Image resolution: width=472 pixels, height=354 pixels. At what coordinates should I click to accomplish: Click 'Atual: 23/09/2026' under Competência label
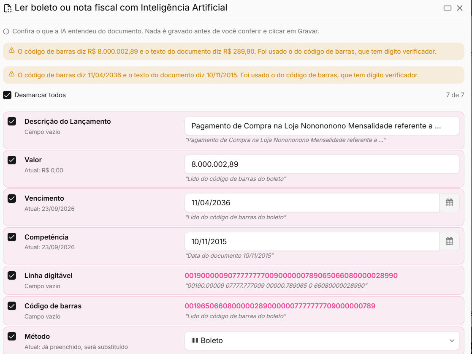click(50, 248)
